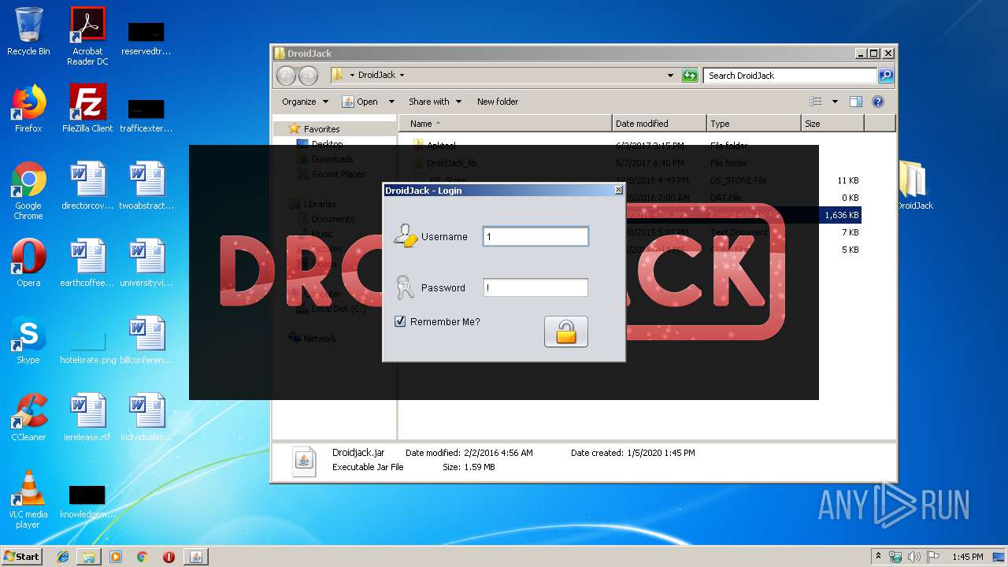Screen dimensions: 1008x567
Task: Select Skype desktop shortcut
Action: (x=28, y=340)
